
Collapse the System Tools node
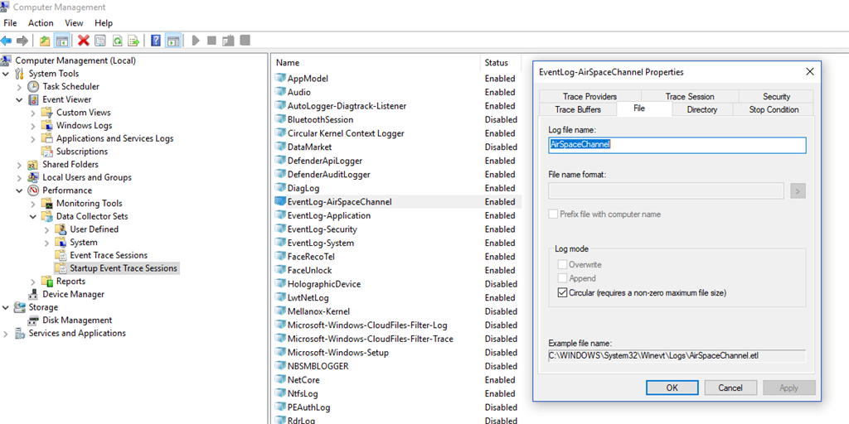tap(6, 74)
